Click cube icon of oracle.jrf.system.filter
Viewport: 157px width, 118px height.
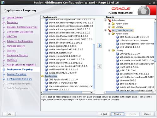46,53
